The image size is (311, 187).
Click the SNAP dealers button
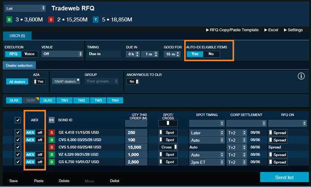tap(66, 81)
